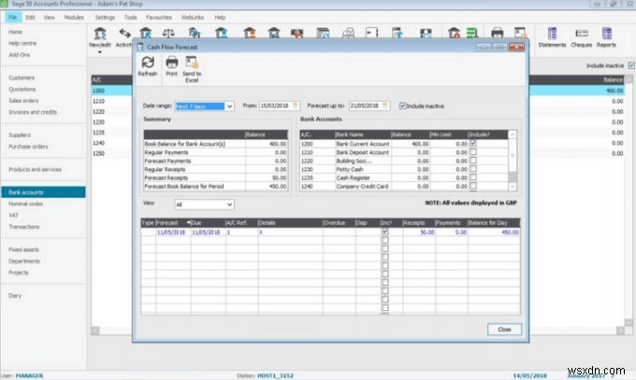Open the Date range dropdown
The height and width of the screenshot is (380, 636).
click(x=229, y=106)
